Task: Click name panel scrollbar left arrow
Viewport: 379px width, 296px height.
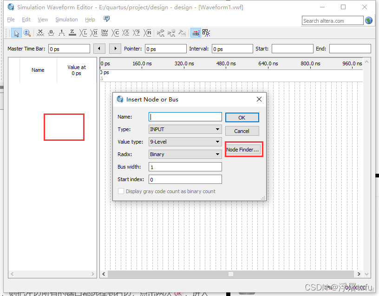Action: coord(12,274)
